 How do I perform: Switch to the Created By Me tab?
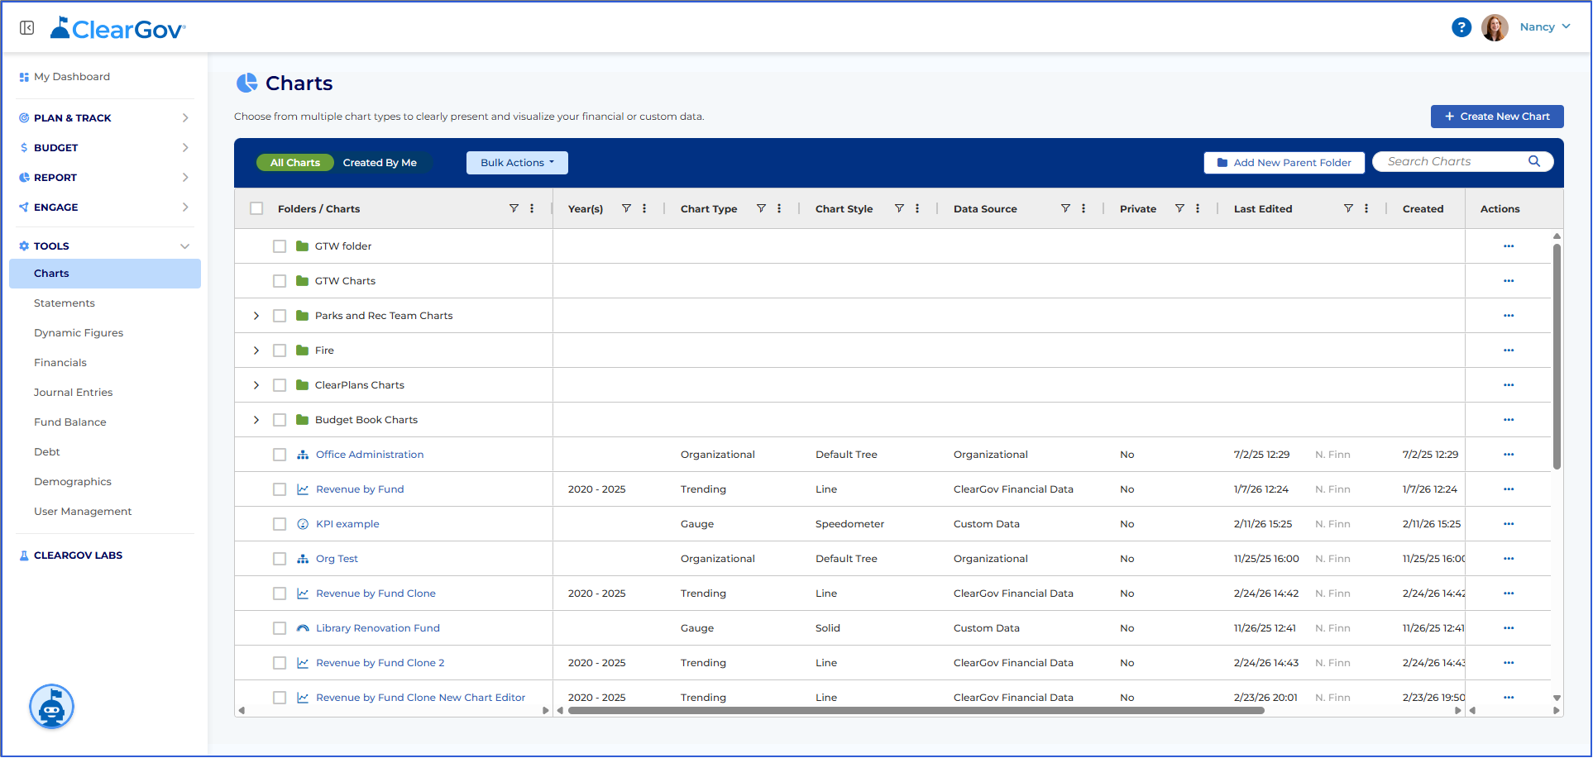[x=380, y=163]
